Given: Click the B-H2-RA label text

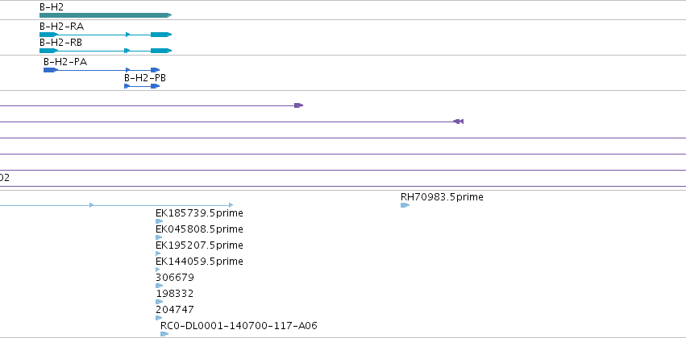Looking at the screenshot, I should 62,27.
